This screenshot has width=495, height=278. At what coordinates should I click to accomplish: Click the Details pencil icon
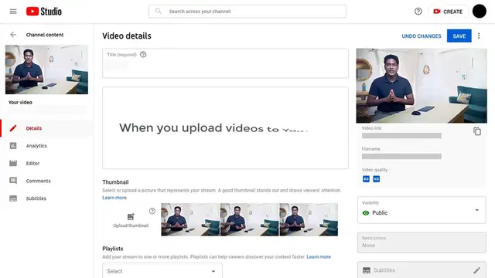point(13,128)
